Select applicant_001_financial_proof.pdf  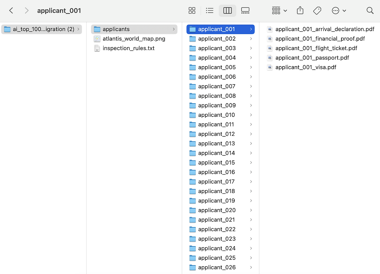pos(321,39)
